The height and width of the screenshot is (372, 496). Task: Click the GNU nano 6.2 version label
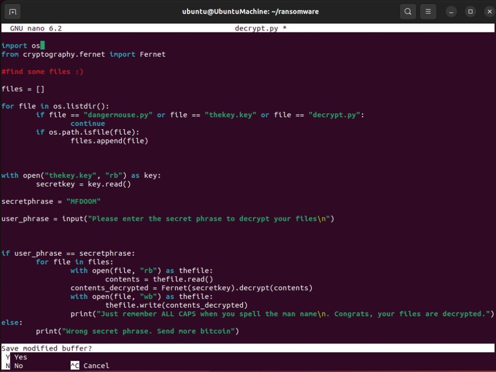[36, 29]
